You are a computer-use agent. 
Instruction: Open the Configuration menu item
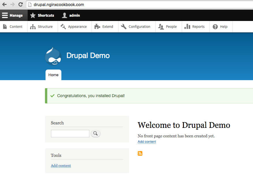coord(136,27)
